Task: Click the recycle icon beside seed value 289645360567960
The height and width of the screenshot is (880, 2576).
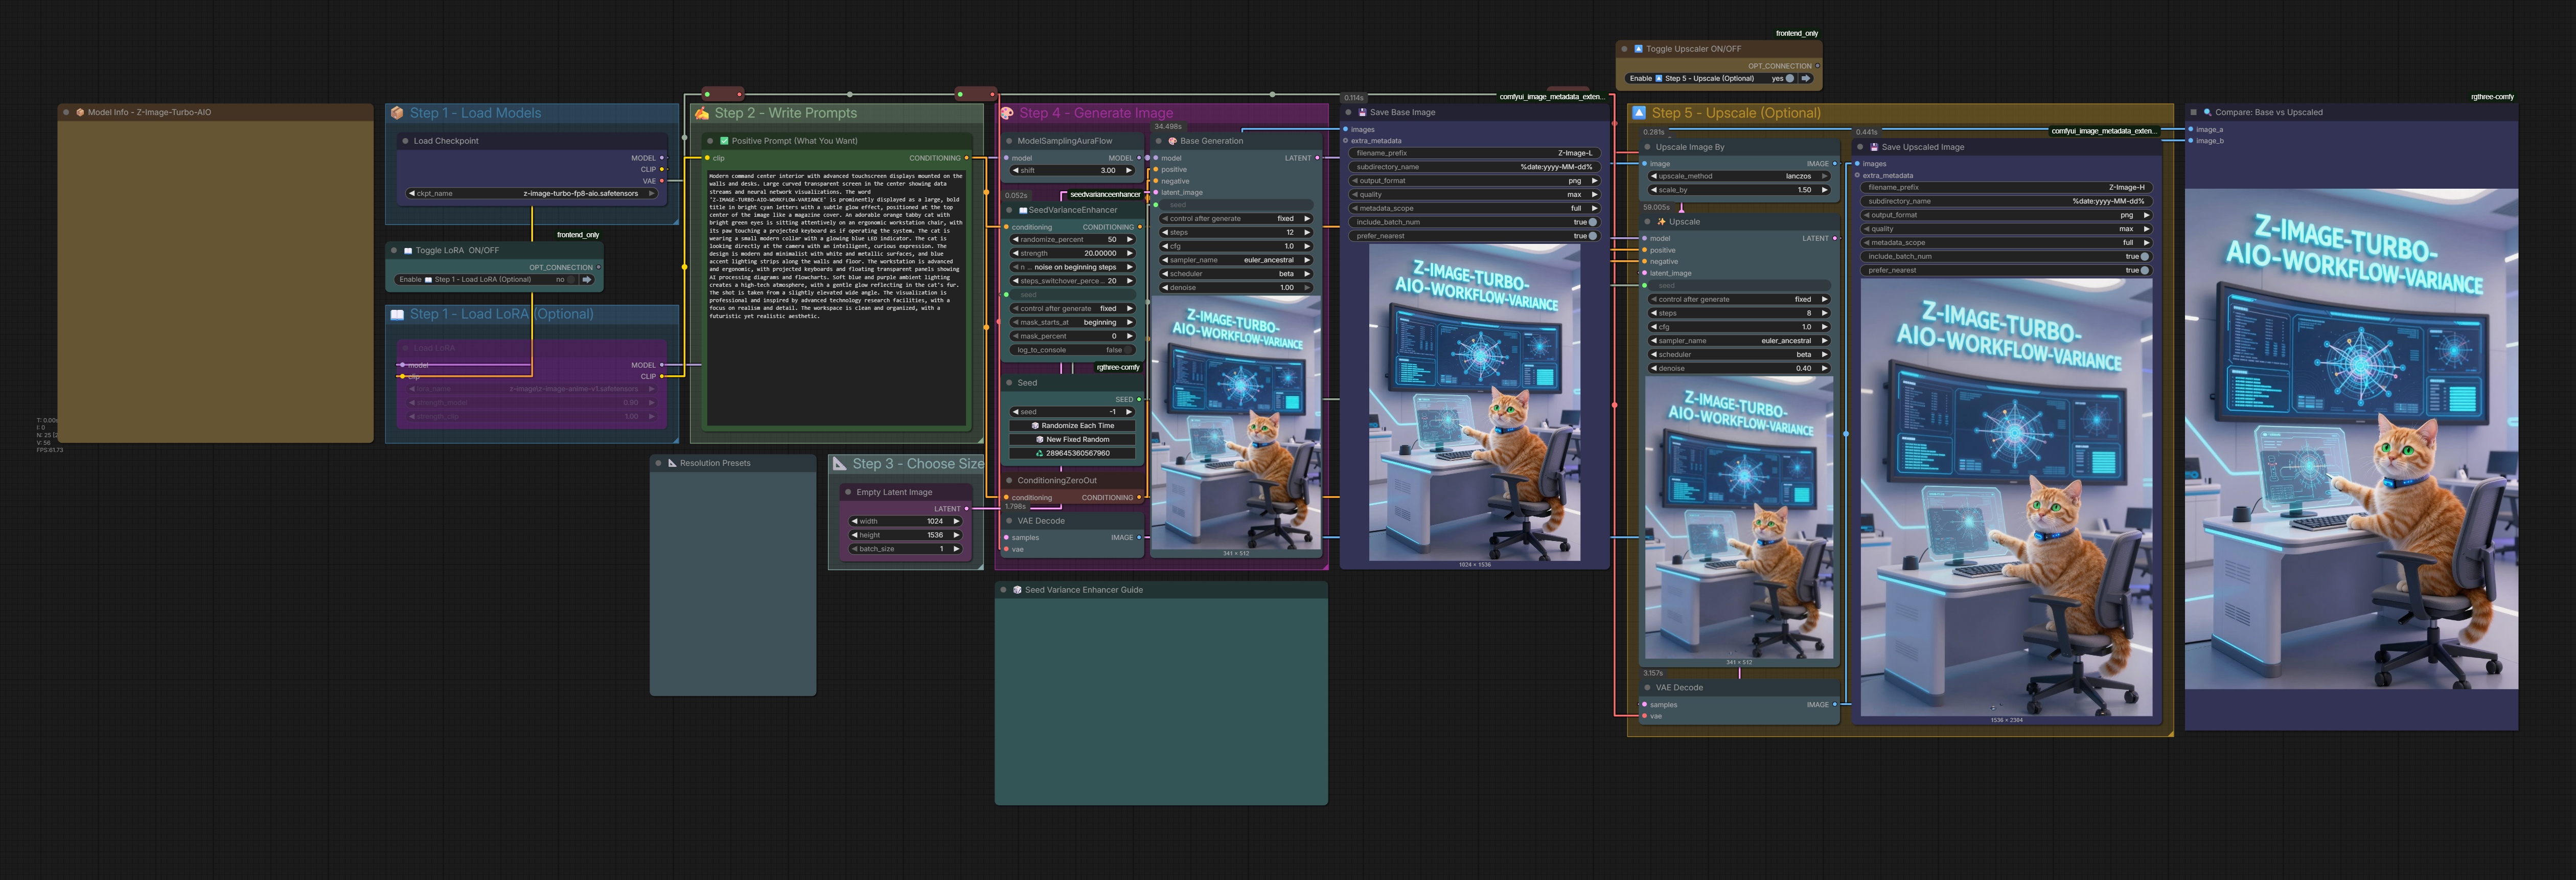Action: click(1040, 453)
